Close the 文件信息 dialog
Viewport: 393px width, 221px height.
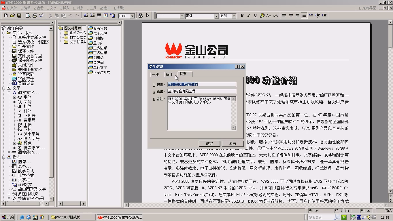(243, 67)
